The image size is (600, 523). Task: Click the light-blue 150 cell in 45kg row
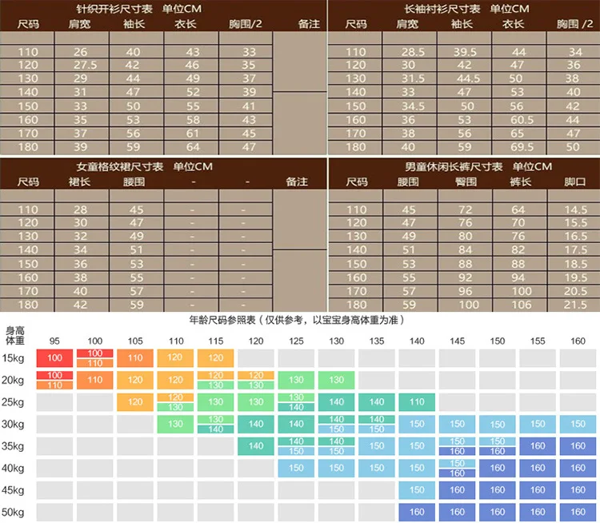pyautogui.click(x=417, y=490)
